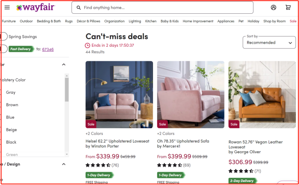Click the Rowan loveseat star rating
The height and width of the screenshot is (185, 299).
(x=241, y=171)
